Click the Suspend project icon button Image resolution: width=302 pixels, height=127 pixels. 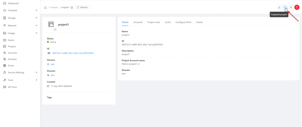pyautogui.click(x=285, y=7)
